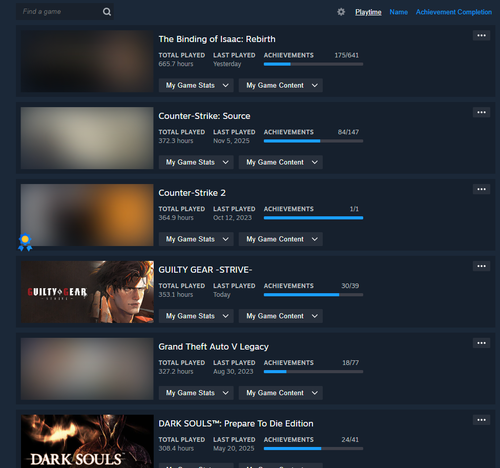Expand My Game Content for Binding of Isaac
The image size is (500, 468).
[281, 86]
